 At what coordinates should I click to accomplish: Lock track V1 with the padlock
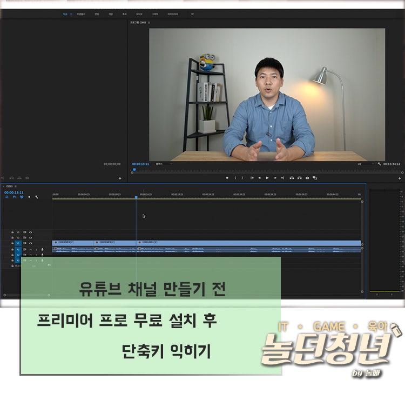point(12,243)
